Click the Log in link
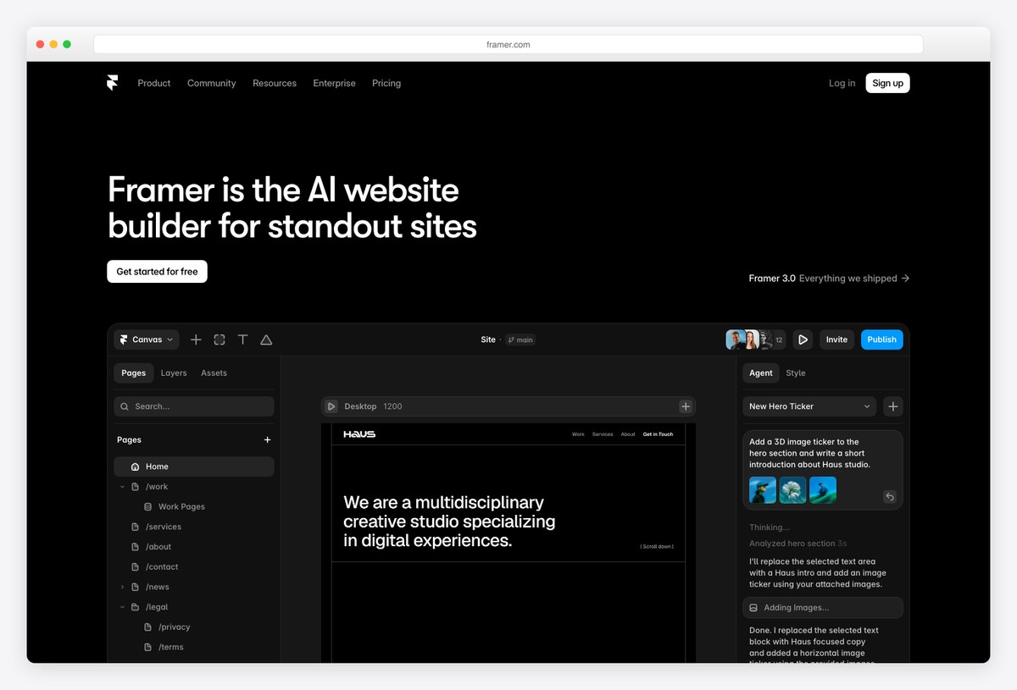Screen dimensions: 1017x690 tap(842, 83)
